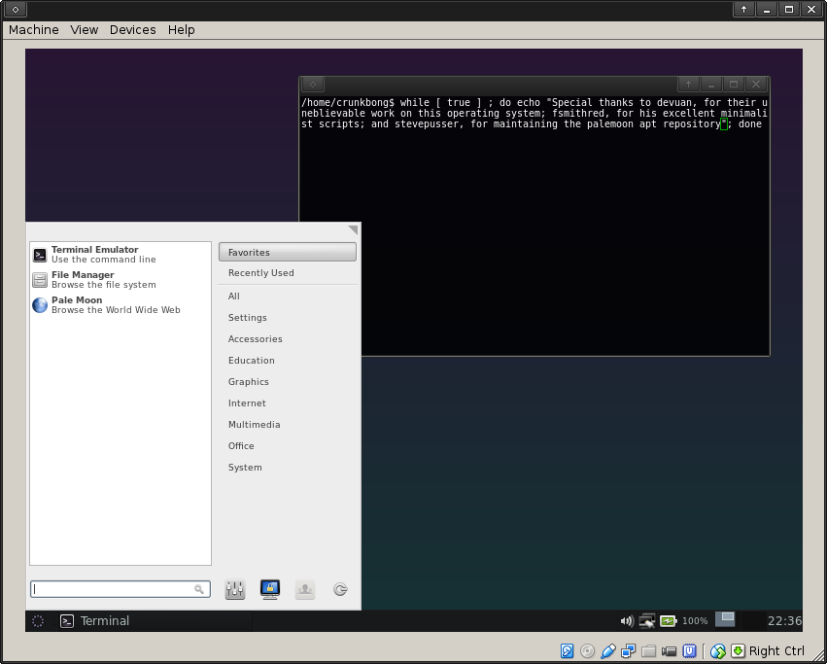Open the settings manager mixer icon

235,589
